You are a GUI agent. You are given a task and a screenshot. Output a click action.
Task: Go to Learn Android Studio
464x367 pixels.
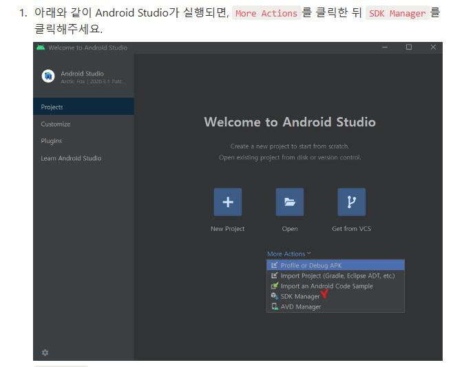tap(83, 158)
